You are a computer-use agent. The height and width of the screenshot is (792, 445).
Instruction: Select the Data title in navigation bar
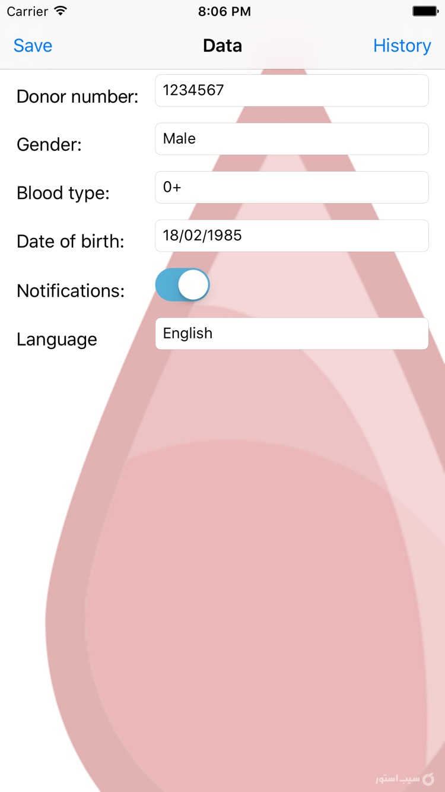[223, 45]
